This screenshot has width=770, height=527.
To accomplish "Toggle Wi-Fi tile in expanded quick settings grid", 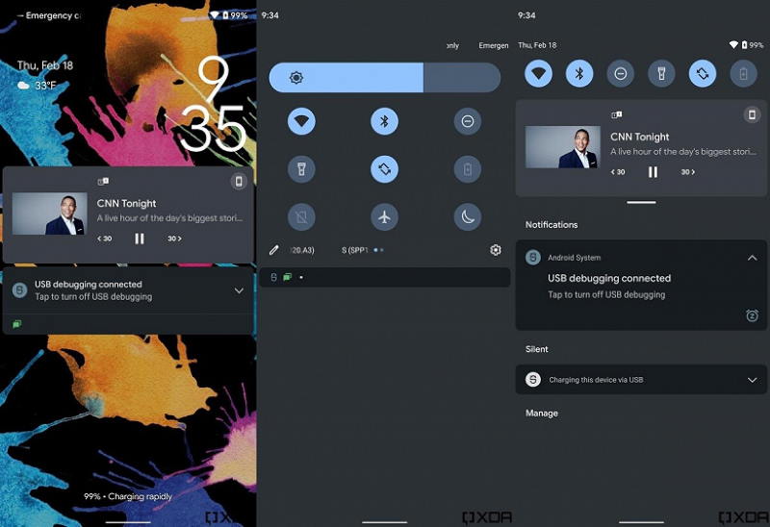I will [301, 121].
